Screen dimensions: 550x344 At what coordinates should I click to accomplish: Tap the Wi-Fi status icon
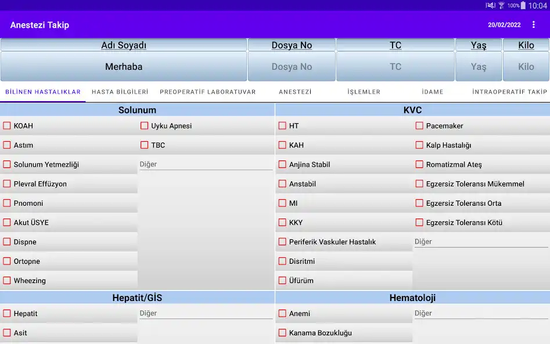pyautogui.click(x=501, y=5)
